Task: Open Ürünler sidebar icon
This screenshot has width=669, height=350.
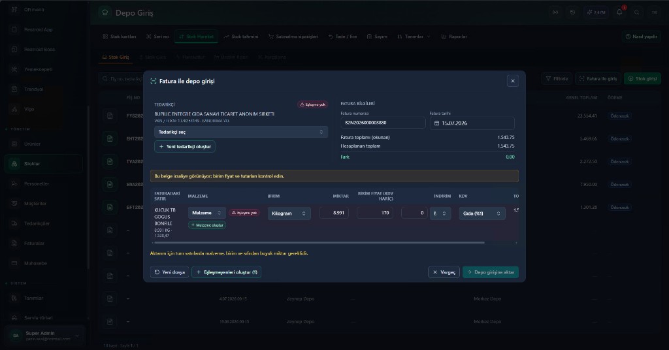Action: pos(14,144)
